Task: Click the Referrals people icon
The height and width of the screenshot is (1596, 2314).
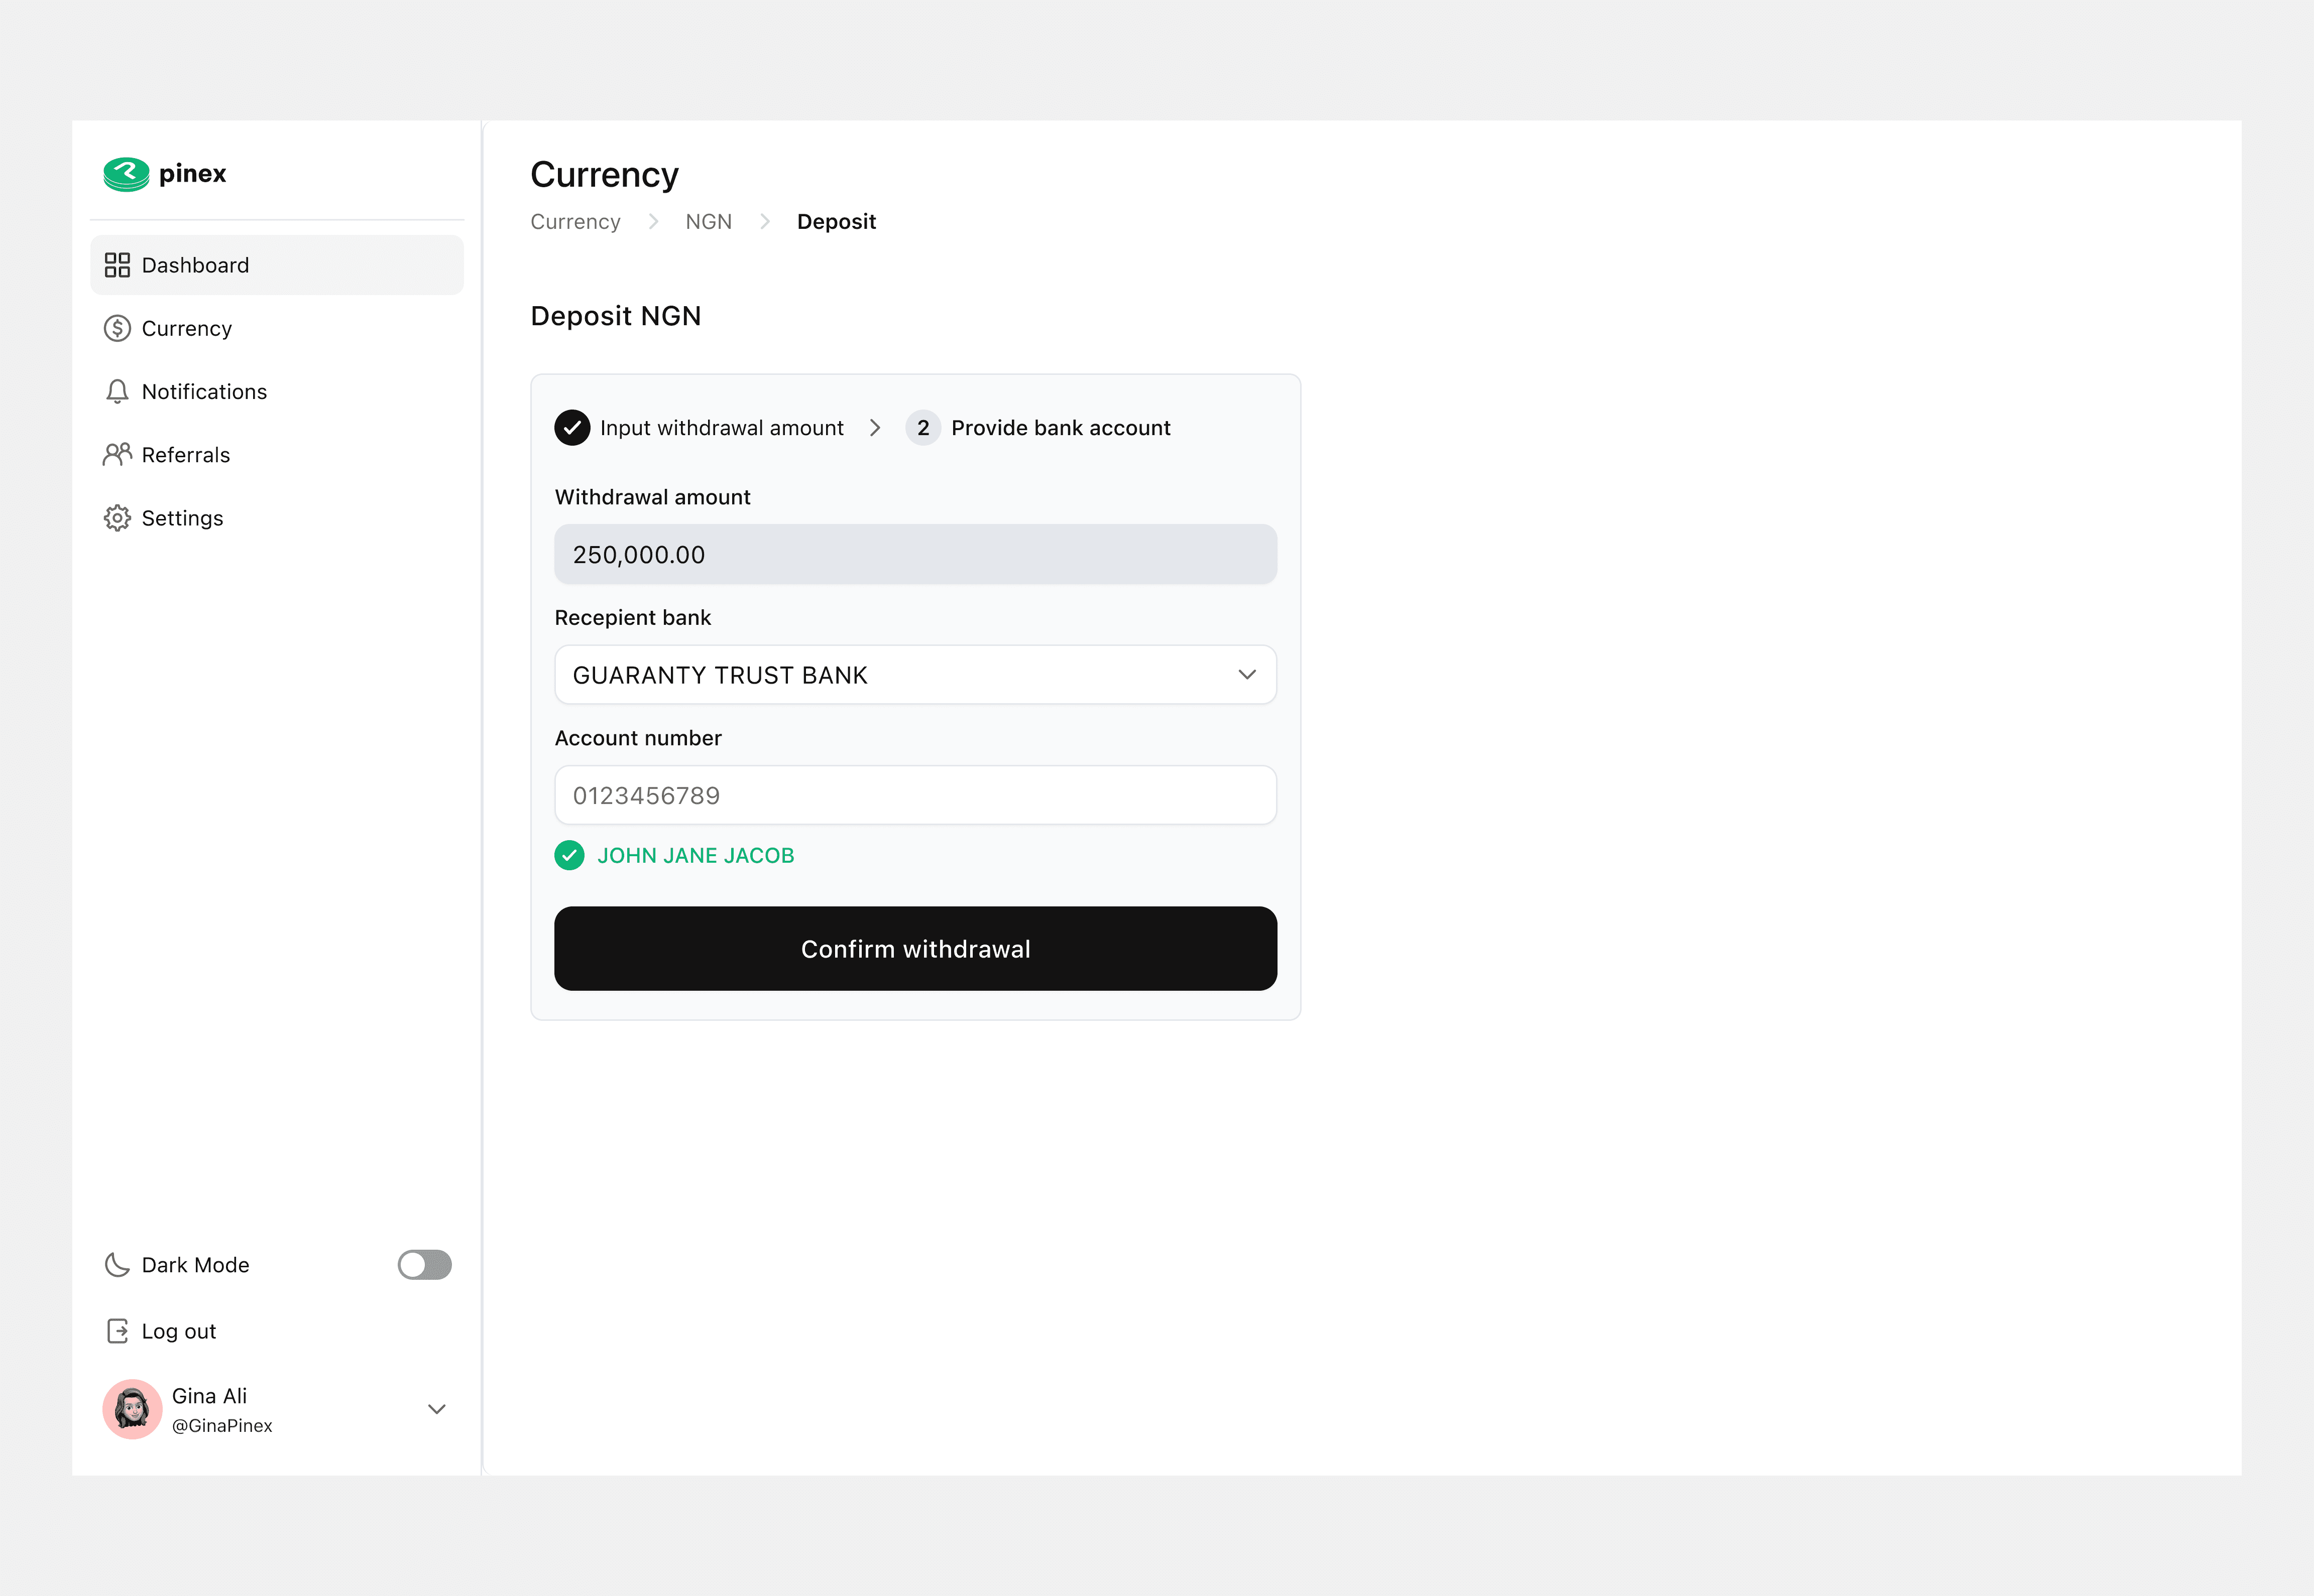Action: tap(116, 454)
